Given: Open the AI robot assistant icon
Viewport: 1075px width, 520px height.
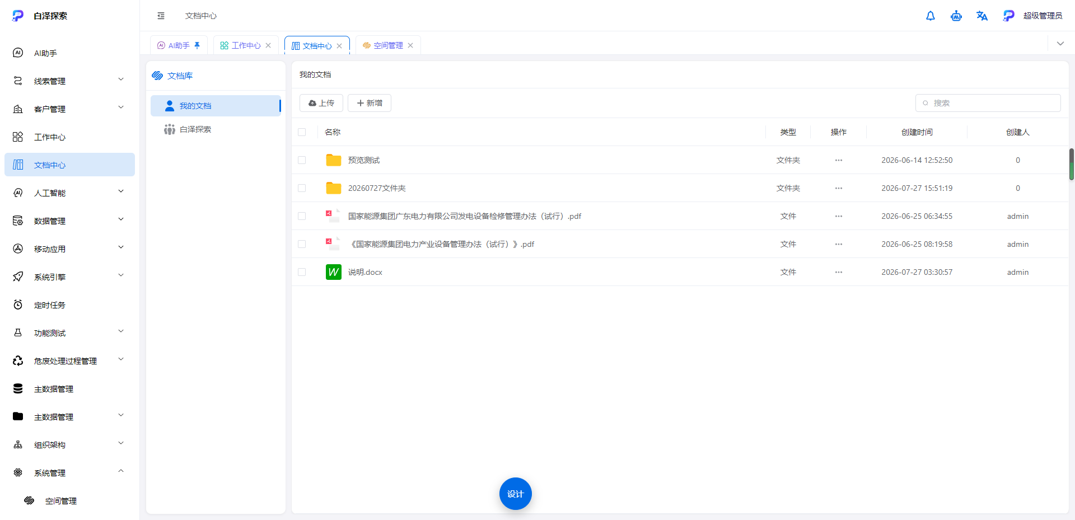Looking at the screenshot, I should click(x=956, y=16).
